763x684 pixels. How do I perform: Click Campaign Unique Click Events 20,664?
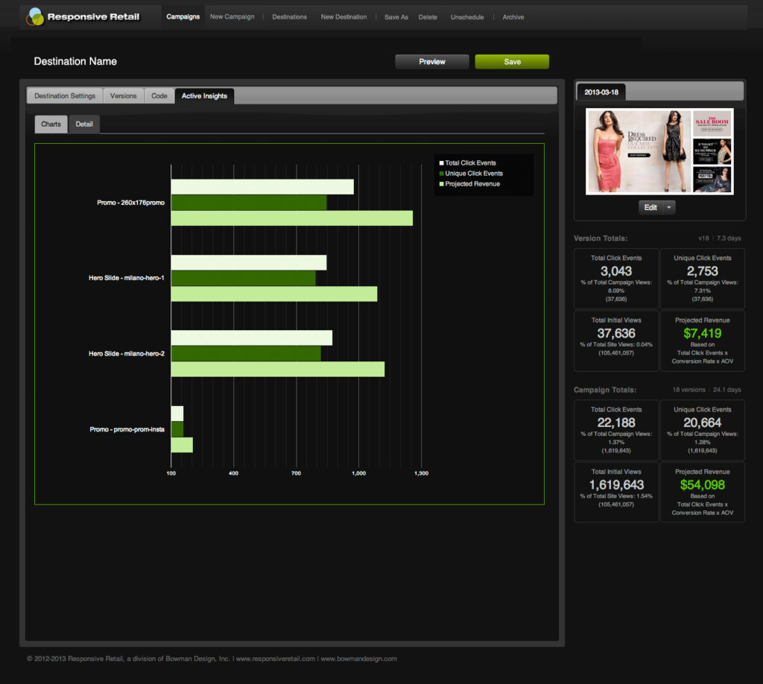(x=702, y=422)
